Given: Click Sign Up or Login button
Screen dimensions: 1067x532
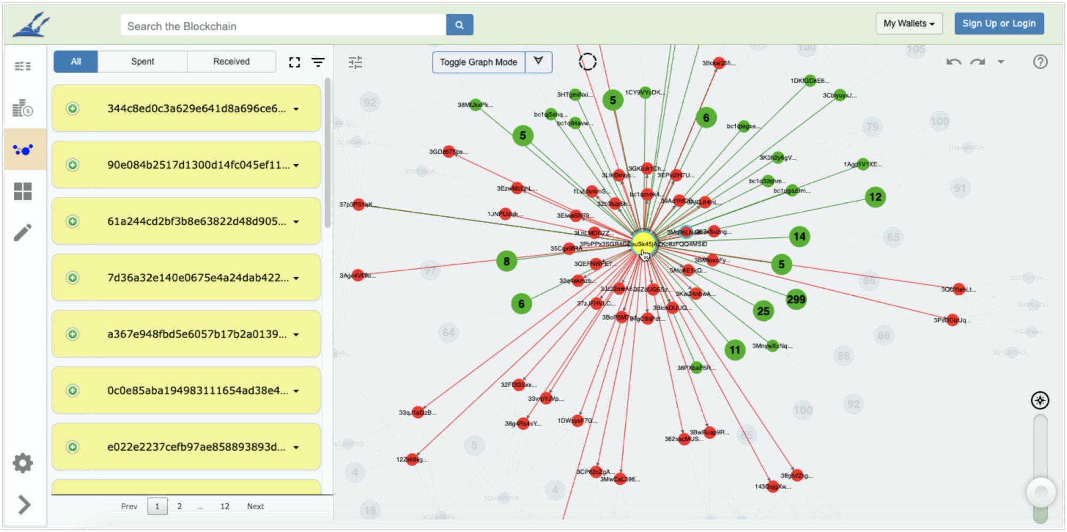Looking at the screenshot, I should tap(999, 23).
